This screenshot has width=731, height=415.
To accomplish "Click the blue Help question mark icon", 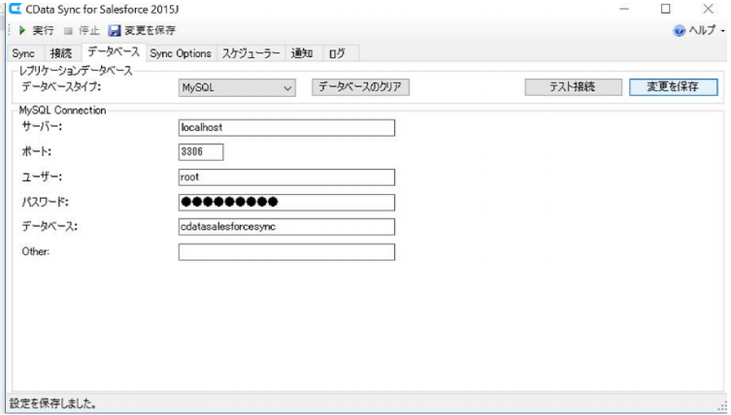I will (x=679, y=31).
